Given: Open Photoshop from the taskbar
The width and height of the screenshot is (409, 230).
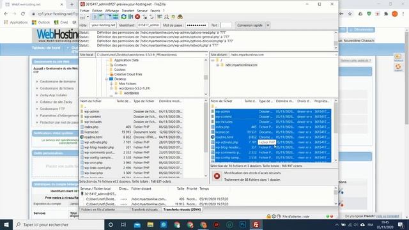Looking at the screenshot, I should [x=243, y=224].
